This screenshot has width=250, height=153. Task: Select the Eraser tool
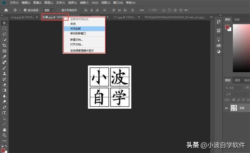pos(4,85)
